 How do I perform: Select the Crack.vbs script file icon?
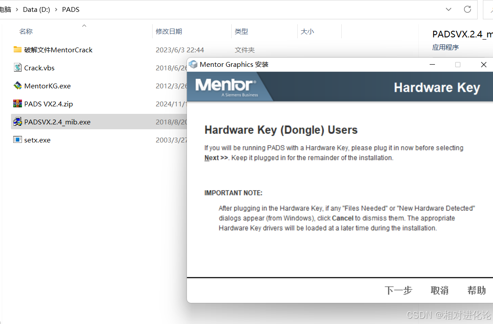(18, 68)
